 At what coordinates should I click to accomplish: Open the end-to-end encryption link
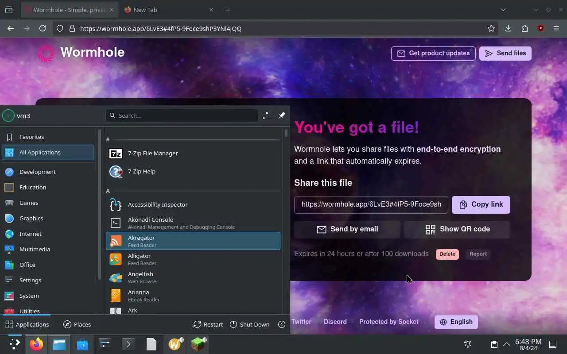click(x=458, y=149)
